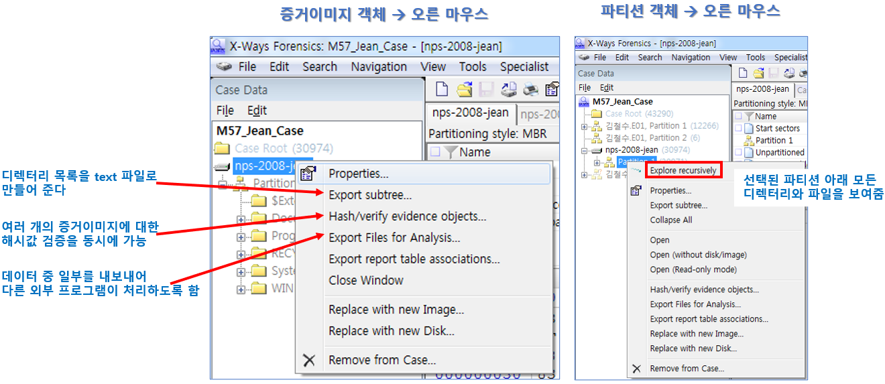Screen dimensions: 885x384
Task: Click Save disk icon in right window toolbar
Action: (x=773, y=73)
